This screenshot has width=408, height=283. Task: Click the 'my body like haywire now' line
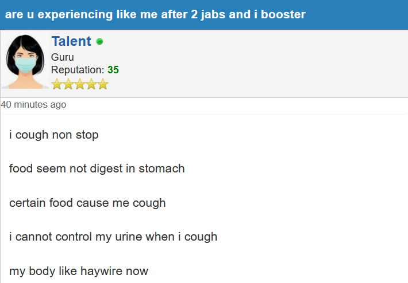(x=79, y=271)
